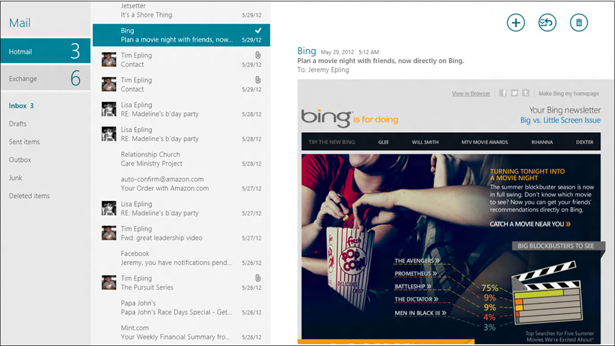Open Jetsetter It's a Shore Thing email
The height and width of the screenshot is (346, 615).
pos(181,11)
